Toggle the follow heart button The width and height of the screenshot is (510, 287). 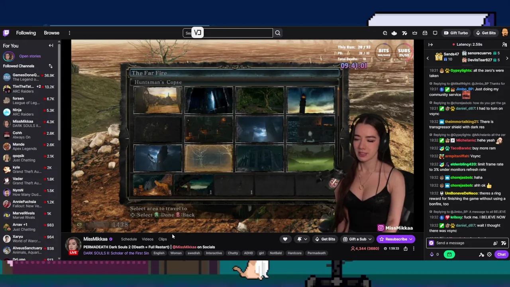285,239
